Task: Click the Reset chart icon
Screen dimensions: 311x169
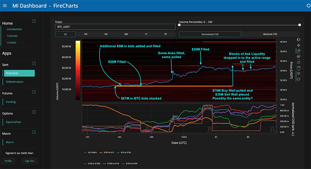Action: coord(298,62)
